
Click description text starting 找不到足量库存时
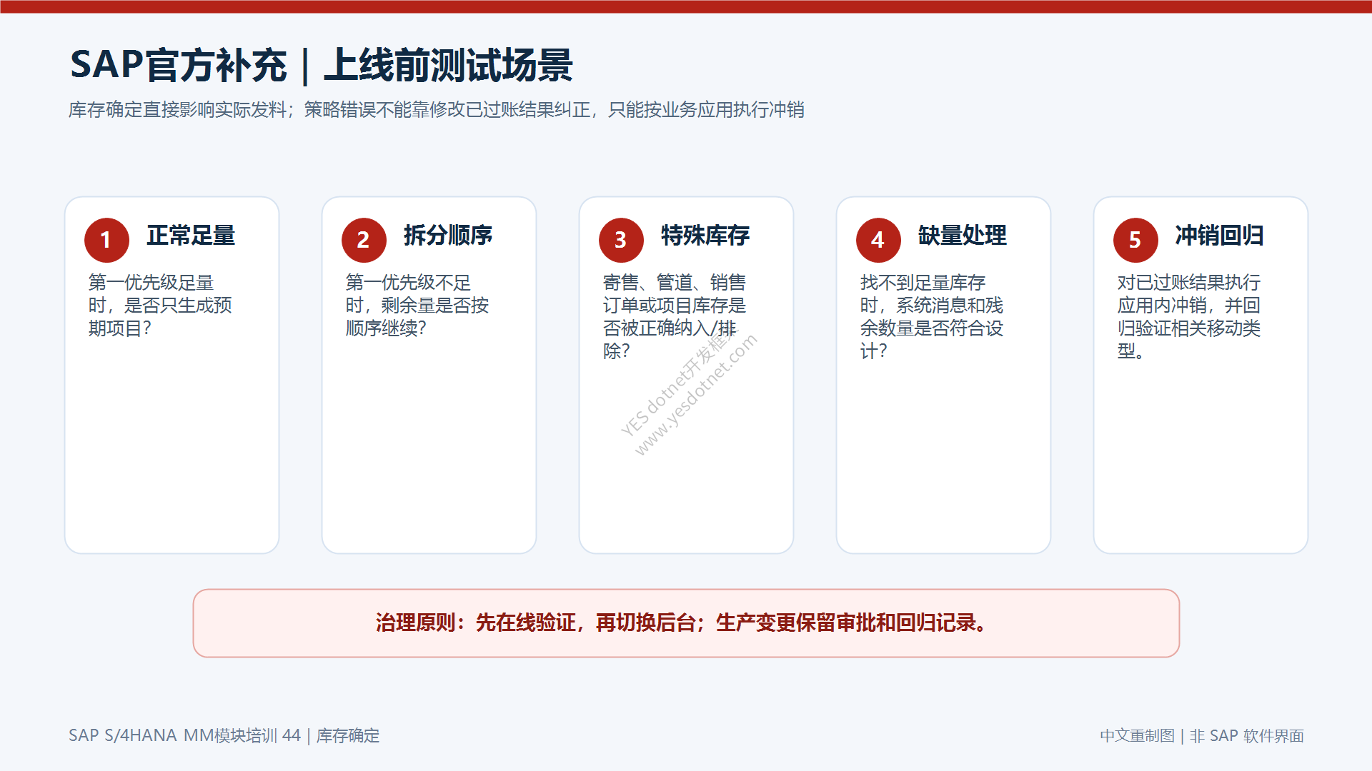pyautogui.click(x=932, y=317)
